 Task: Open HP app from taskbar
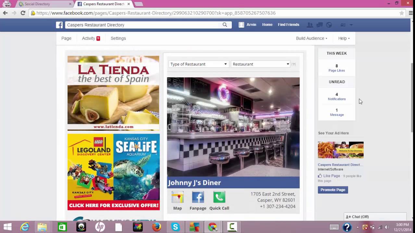click(100, 227)
